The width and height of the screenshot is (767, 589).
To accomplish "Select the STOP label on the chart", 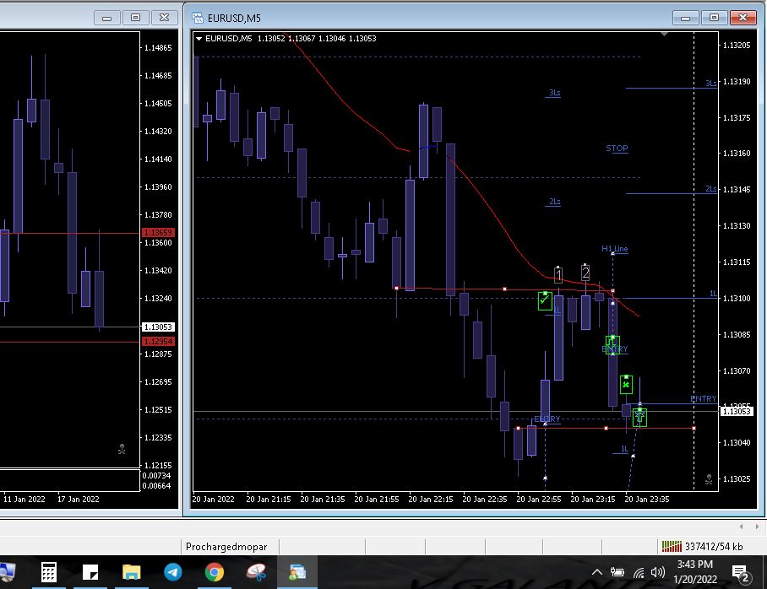I will 617,149.
